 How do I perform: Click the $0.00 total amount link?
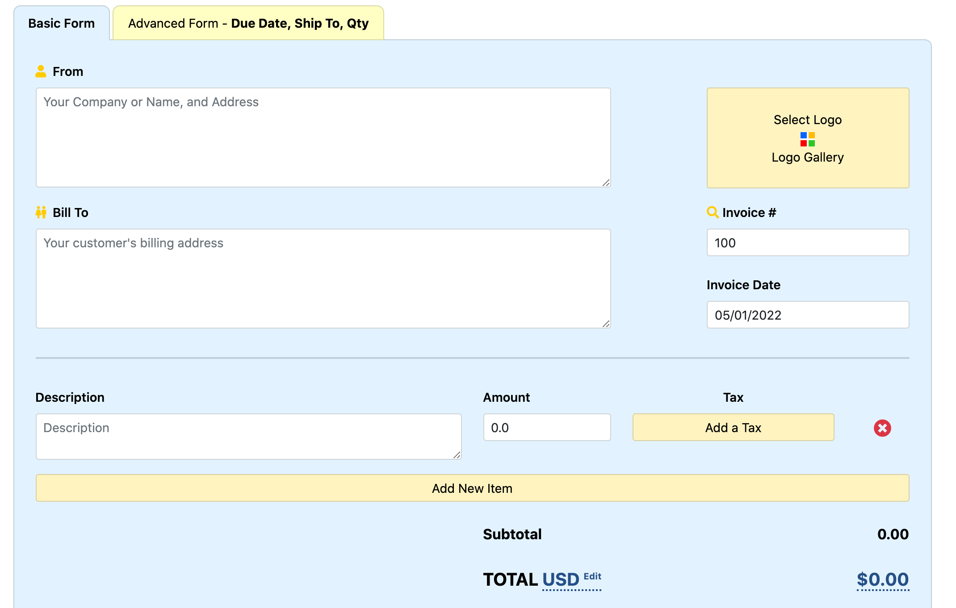(882, 579)
